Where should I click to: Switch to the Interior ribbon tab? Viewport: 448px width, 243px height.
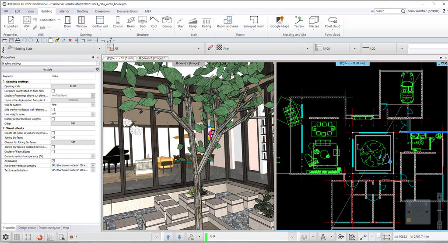click(64, 11)
